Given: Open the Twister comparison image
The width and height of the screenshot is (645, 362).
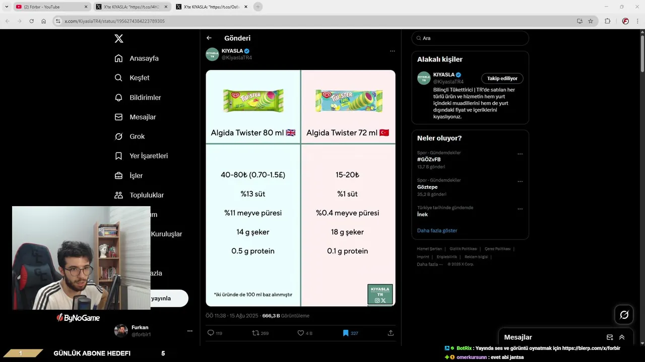Looking at the screenshot, I should coord(300,188).
